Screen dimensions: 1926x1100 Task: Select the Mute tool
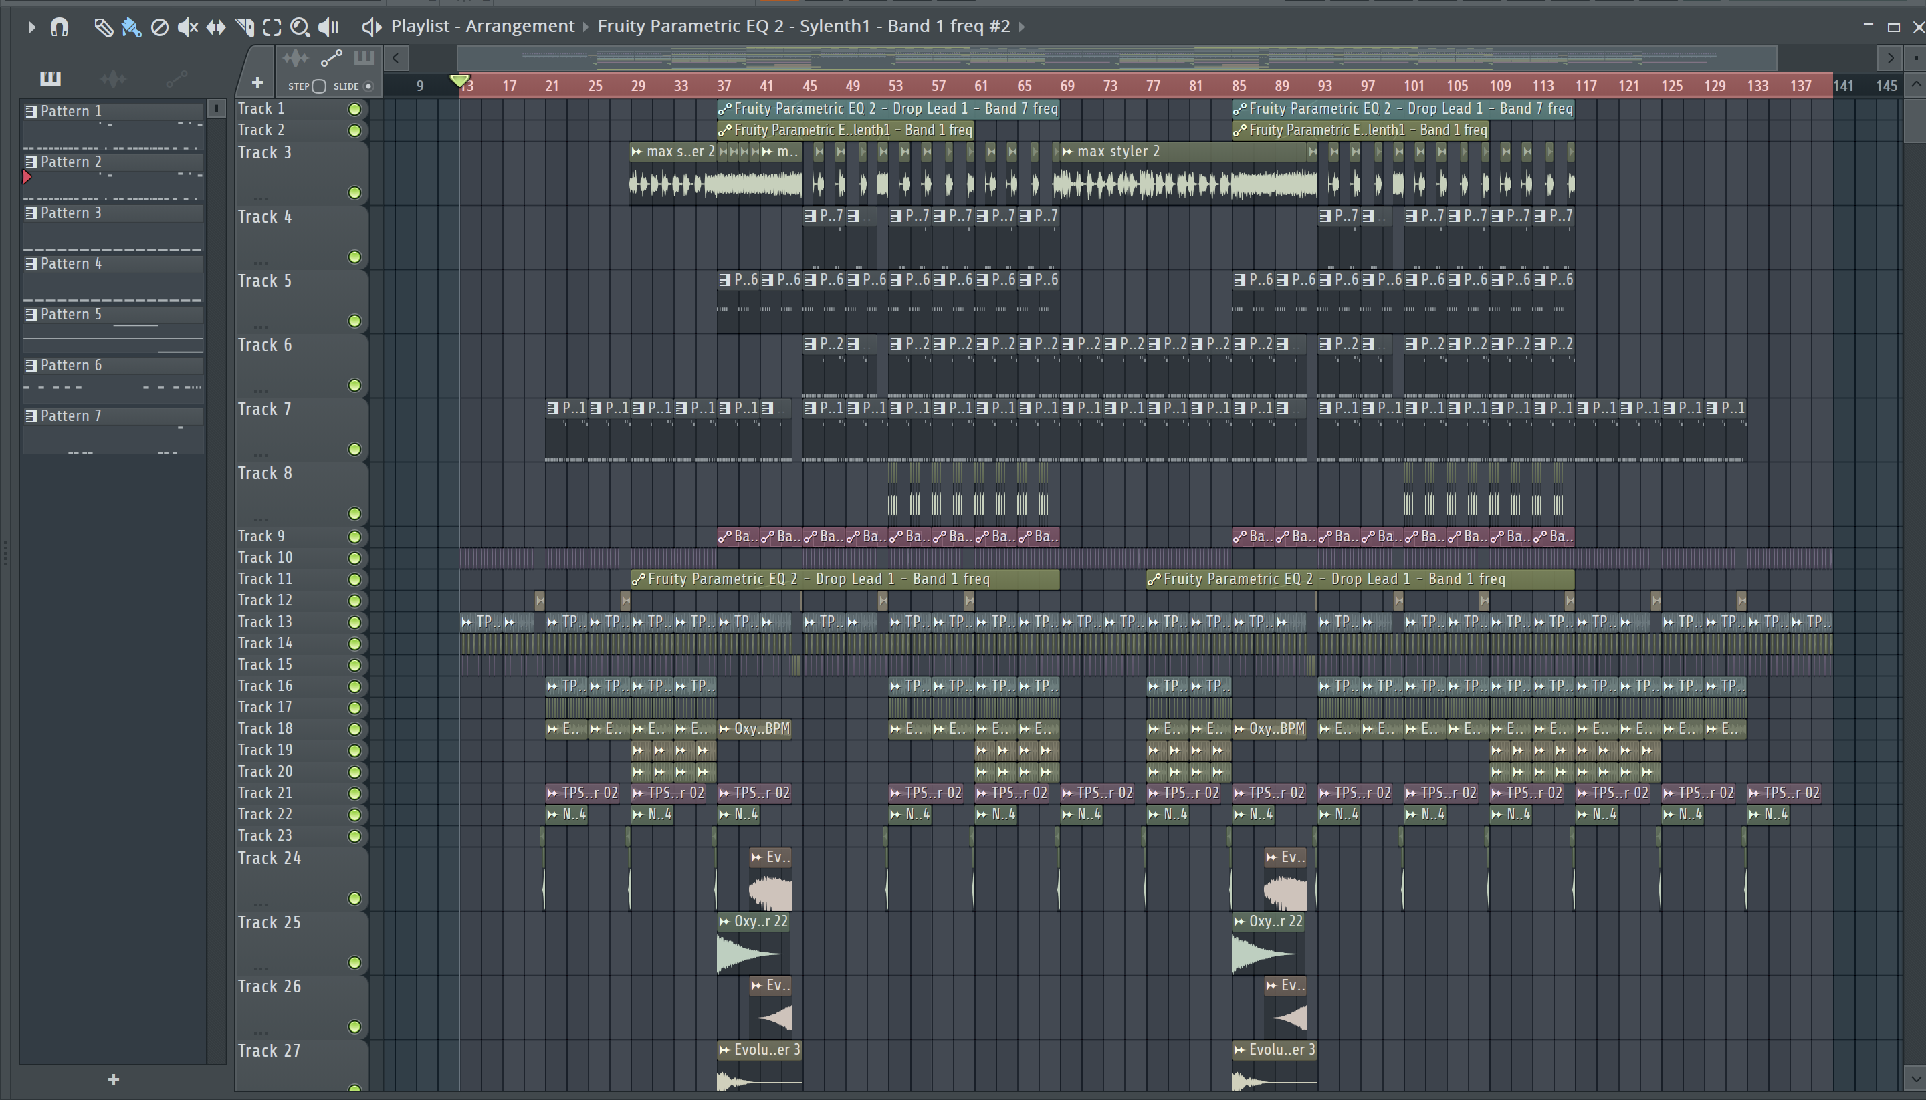(187, 27)
